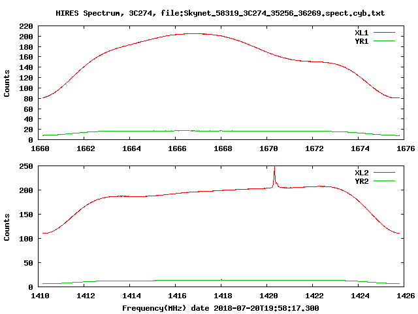418x314 pixels.
Task: Click the 140 y-axis label in upper plot
Action: click(26, 67)
